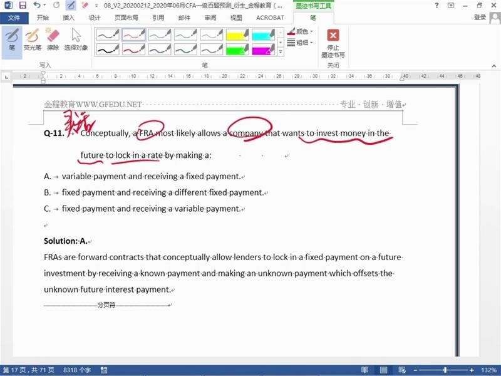The width and height of the screenshot is (501, 376).
Task: Click the 登录 (Sign in) link
Action: pos(480,18)
